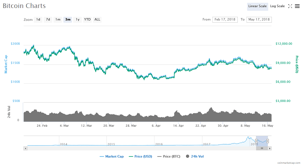Toggle Price (USD) series in legend
The width and height of the screenshot is (303, 165).
(141, 156)
